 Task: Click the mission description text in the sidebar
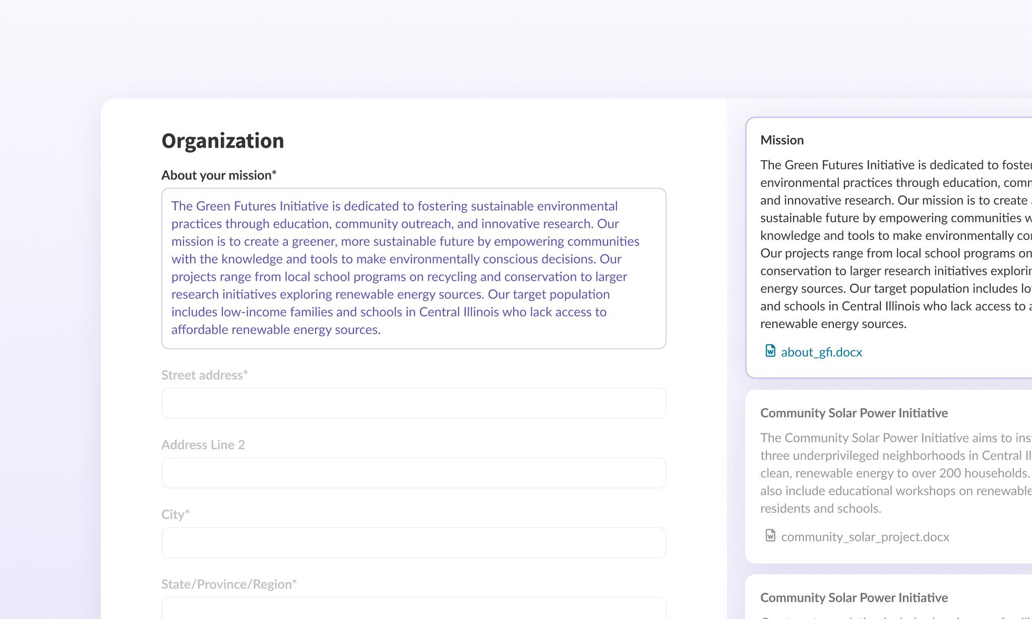click(x=892, y=244)
